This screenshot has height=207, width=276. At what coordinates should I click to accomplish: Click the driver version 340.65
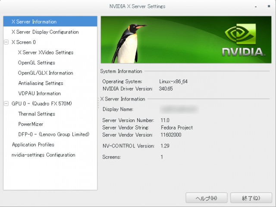[x=166, y=88]
